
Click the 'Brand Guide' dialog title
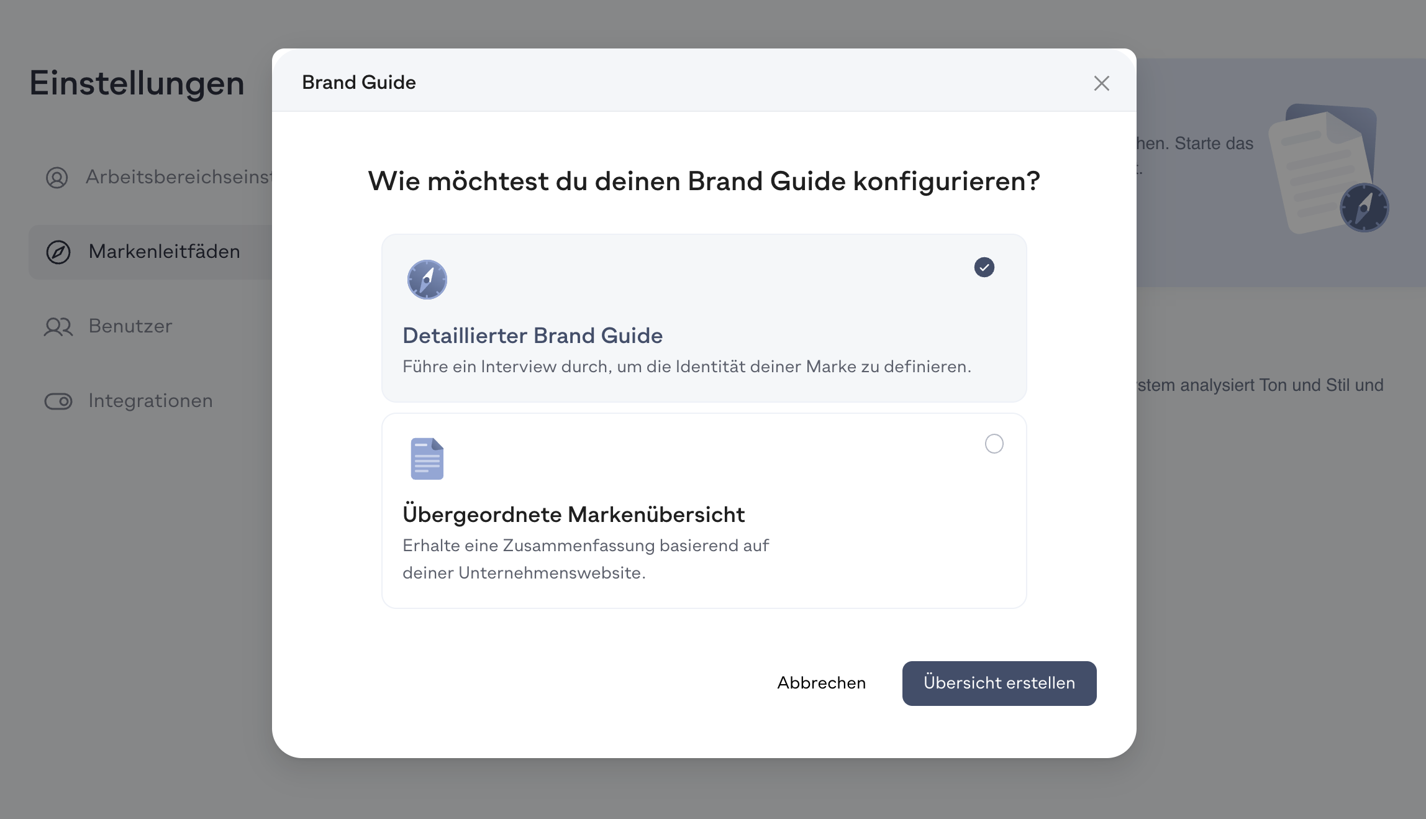[x=359, y=82]
